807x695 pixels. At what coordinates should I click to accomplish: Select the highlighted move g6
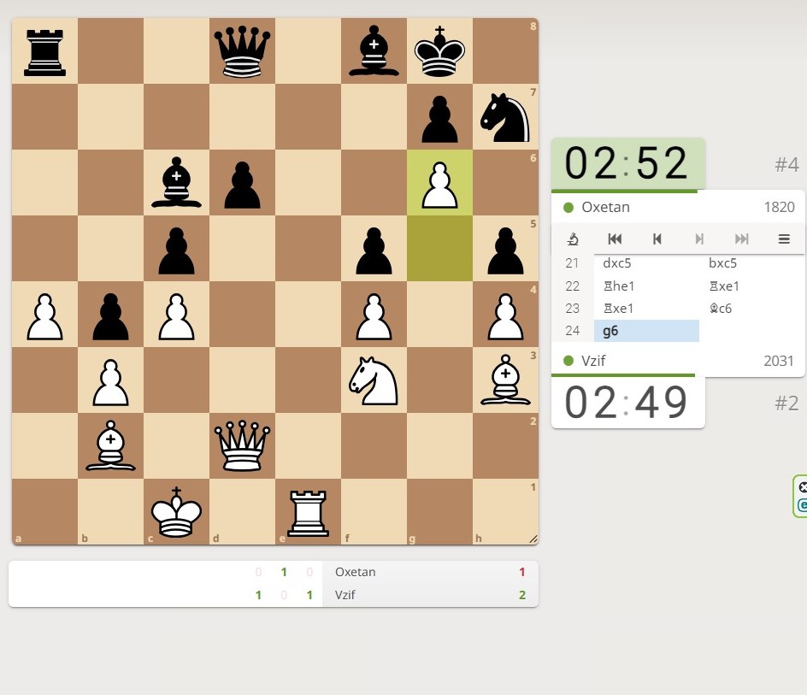[x=613, y=331]
